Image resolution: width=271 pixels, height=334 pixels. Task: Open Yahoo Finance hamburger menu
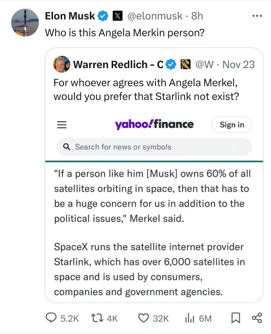pos(61,125)
